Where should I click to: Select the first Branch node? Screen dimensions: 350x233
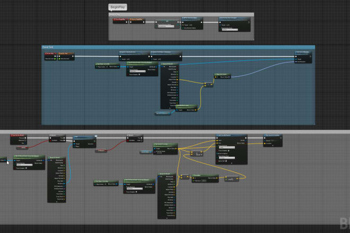[x=57, y=138]
